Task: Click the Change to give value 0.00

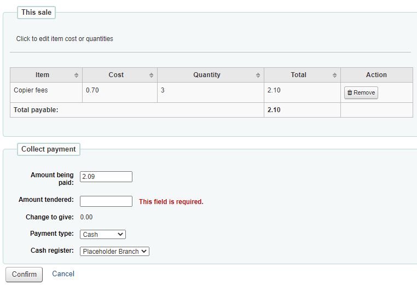Action: pos(86,217)
